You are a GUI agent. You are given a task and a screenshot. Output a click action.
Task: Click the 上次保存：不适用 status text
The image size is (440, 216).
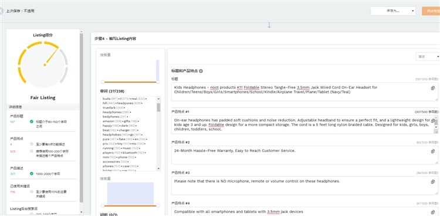20,11
